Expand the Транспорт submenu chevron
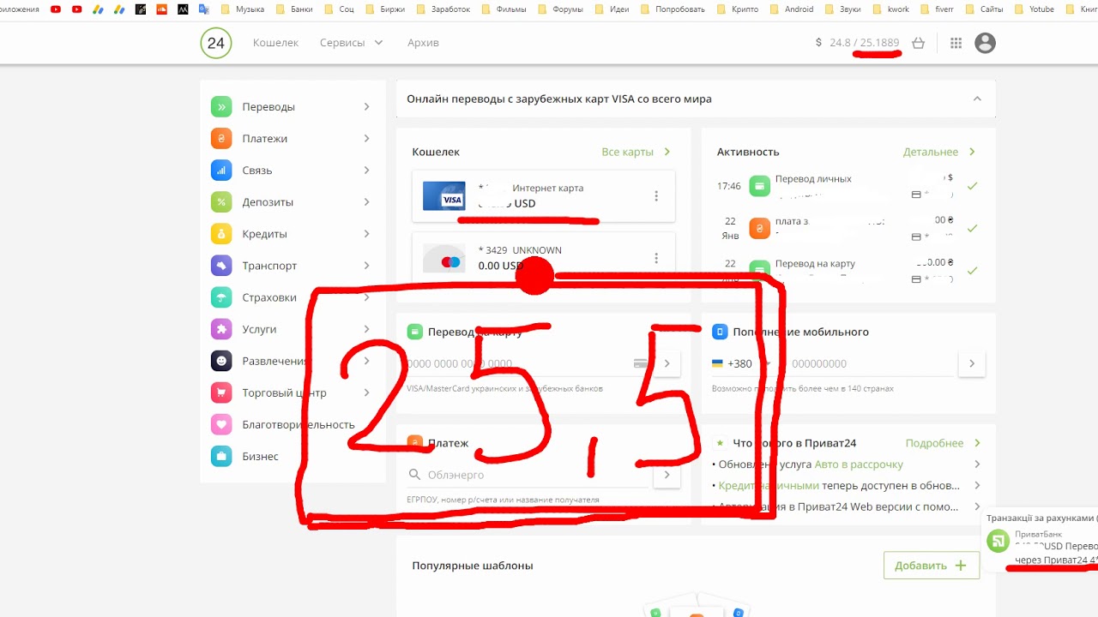The width and height of the screenshot is (1098, 617). (x=366, y=266)
